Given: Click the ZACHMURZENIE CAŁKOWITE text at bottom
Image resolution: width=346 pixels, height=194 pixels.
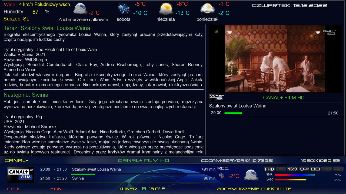Looking at the screenshot, I should click(x=254, y=189).
